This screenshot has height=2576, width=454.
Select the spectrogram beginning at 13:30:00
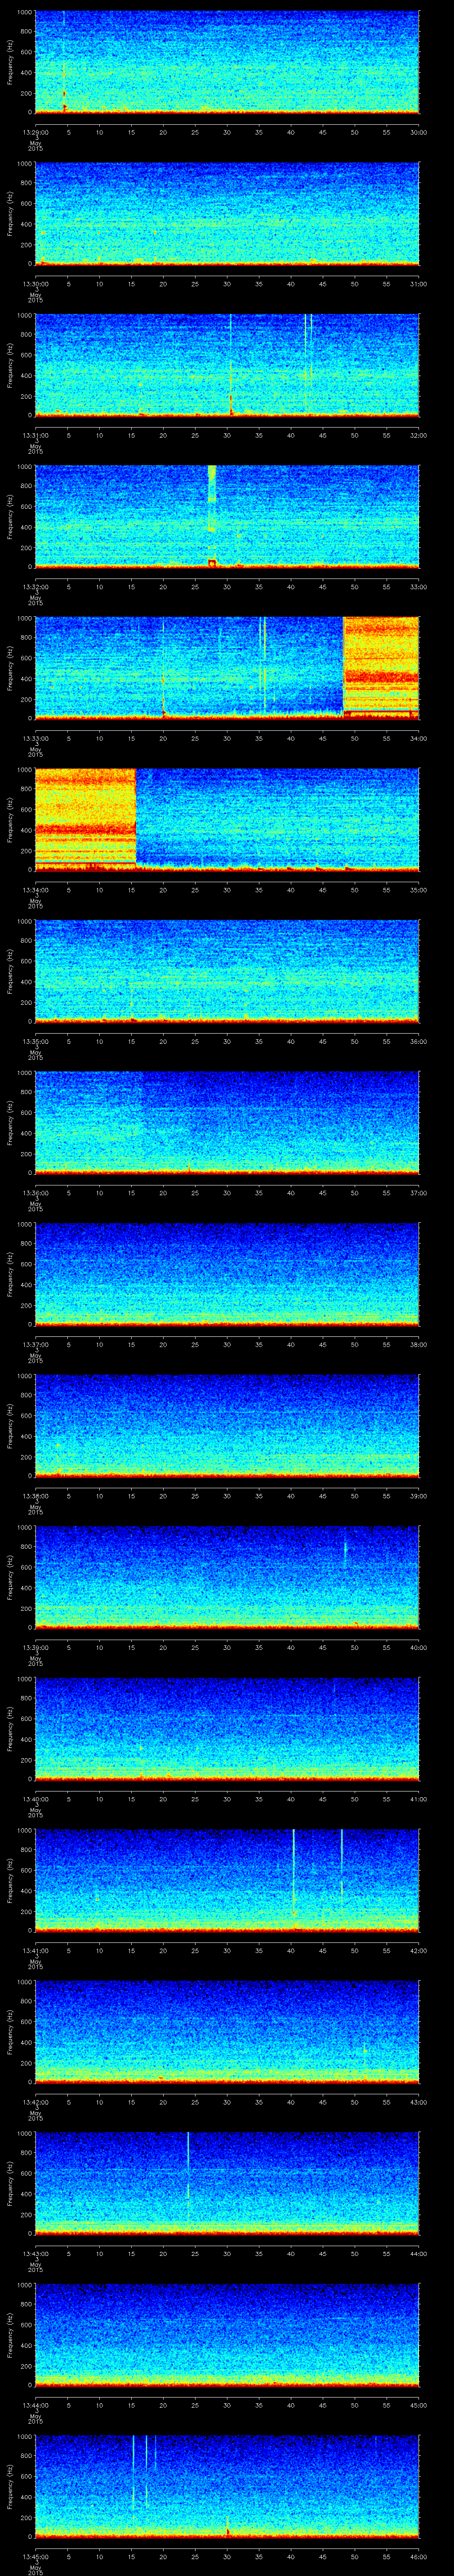coord(227,214)
